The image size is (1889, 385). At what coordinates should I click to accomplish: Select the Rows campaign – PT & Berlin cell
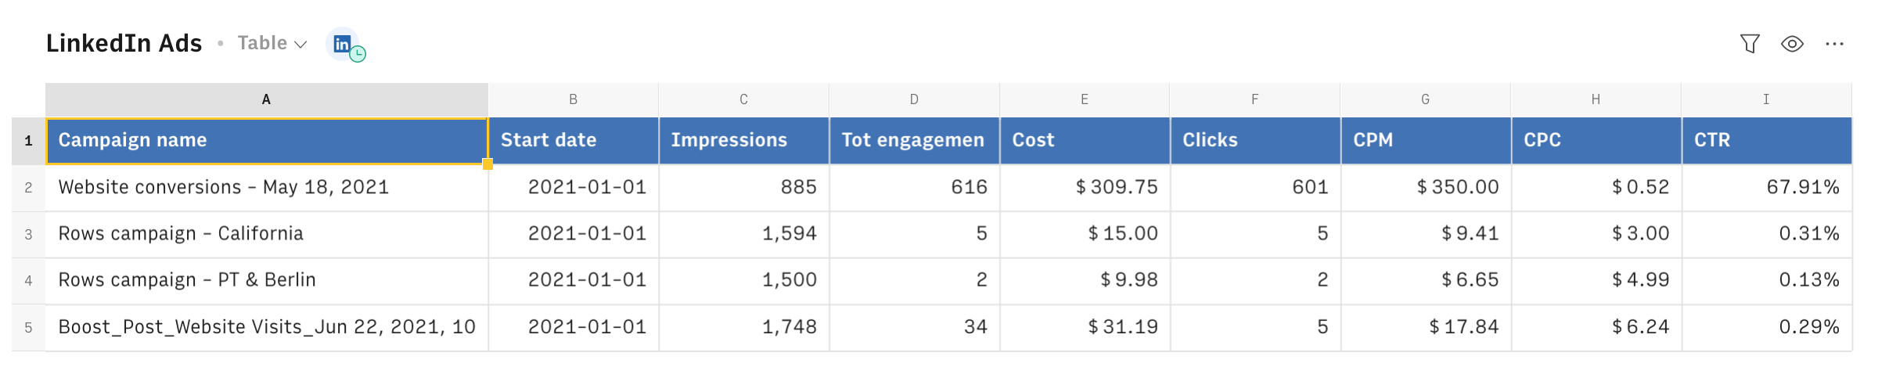click(267, 280)
